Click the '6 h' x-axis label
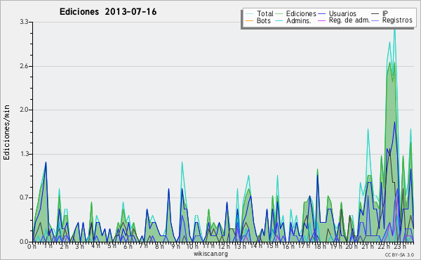This screenshot has width=421, height=260. tap(128, 246)
